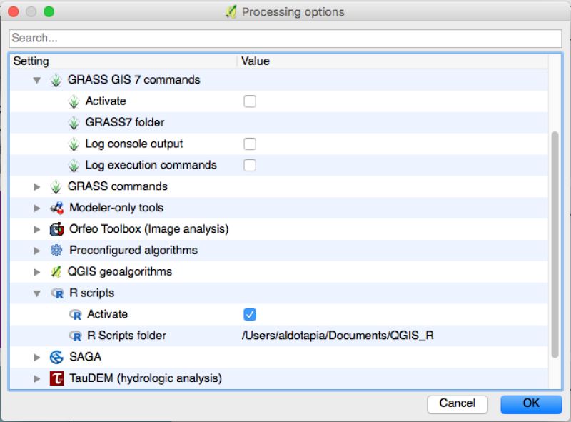Collapse the GRASS GIS 7 commands section
Image resolution: width=571 pixels, height=422 pixels.
tap(38, 80)
